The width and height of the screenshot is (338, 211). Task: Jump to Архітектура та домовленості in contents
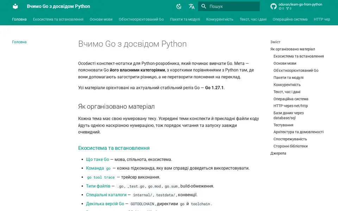pos(298,132)
